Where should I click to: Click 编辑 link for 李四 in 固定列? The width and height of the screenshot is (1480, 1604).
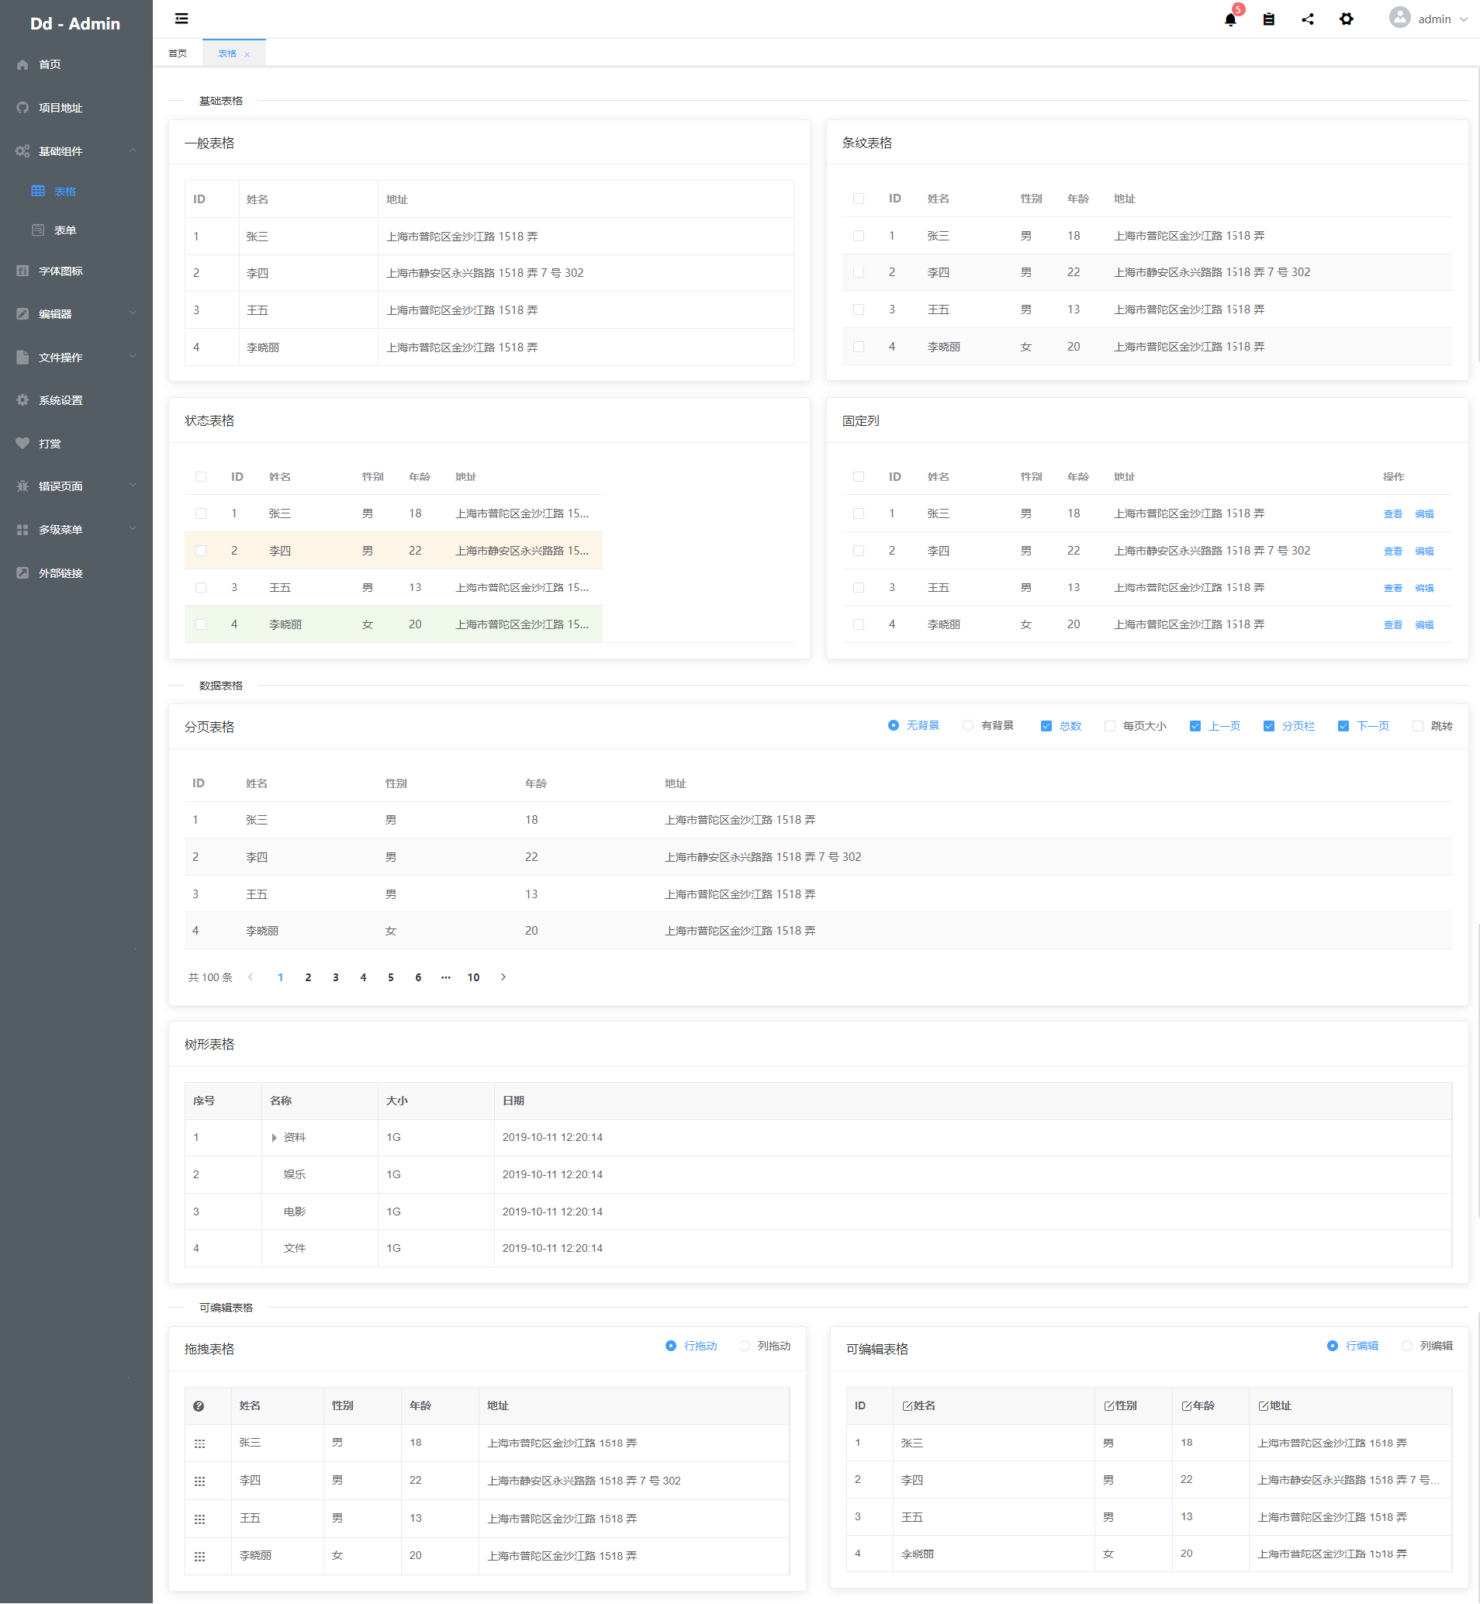click(x=1424, y=551)
